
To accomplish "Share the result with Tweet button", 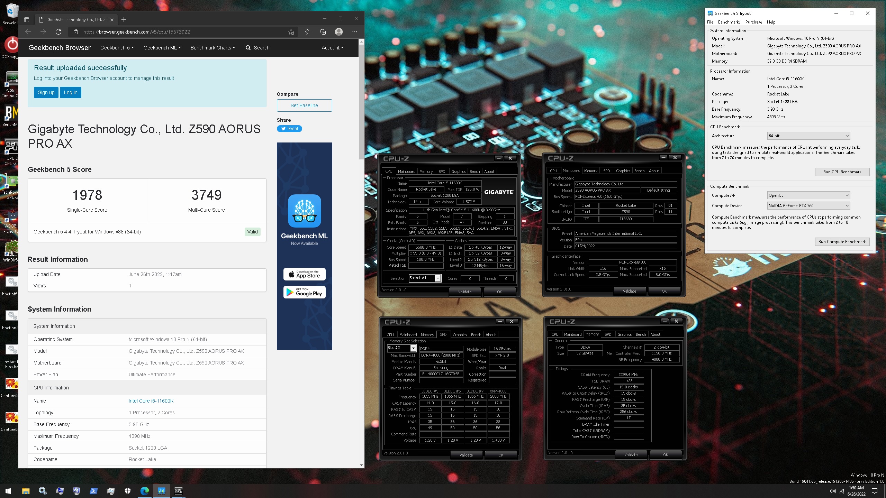I will [x=289, y=129].
